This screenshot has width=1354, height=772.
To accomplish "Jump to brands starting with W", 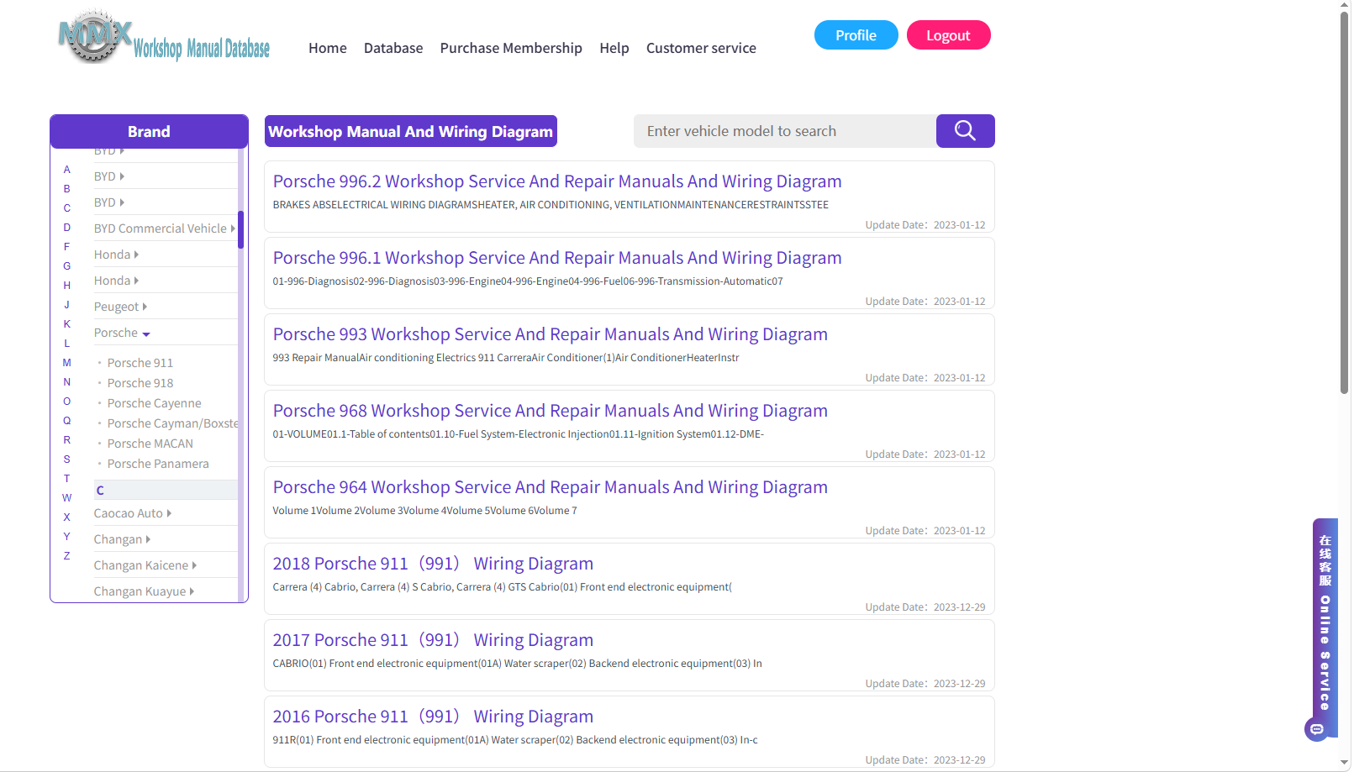I will [67, 498].
